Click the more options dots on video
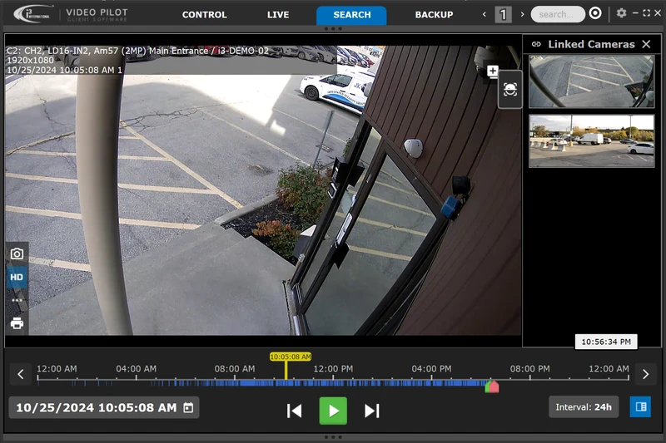This screenshot has height=443, width=666. coord(17,300)
